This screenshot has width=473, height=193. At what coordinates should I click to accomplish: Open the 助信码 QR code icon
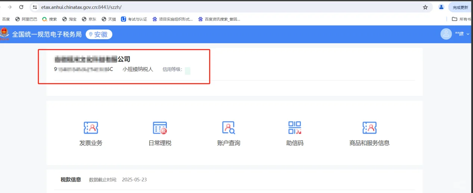pyautogui.click(x=295, y=128)
